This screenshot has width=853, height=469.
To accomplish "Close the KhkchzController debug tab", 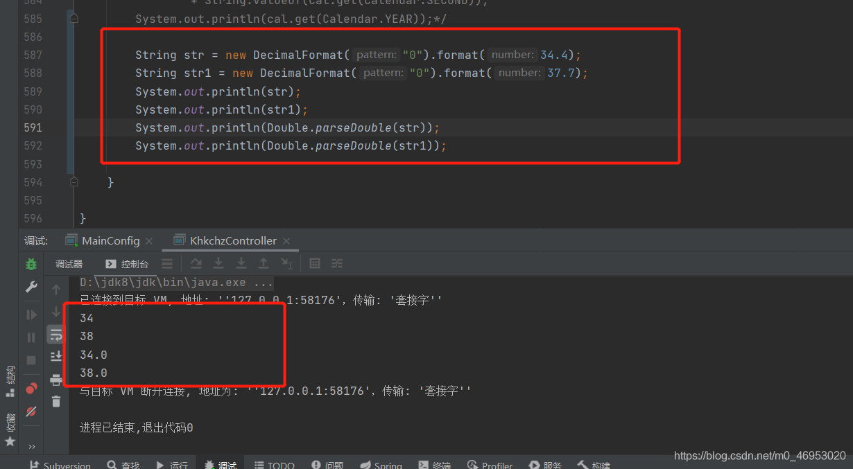I will pos(286,241).
